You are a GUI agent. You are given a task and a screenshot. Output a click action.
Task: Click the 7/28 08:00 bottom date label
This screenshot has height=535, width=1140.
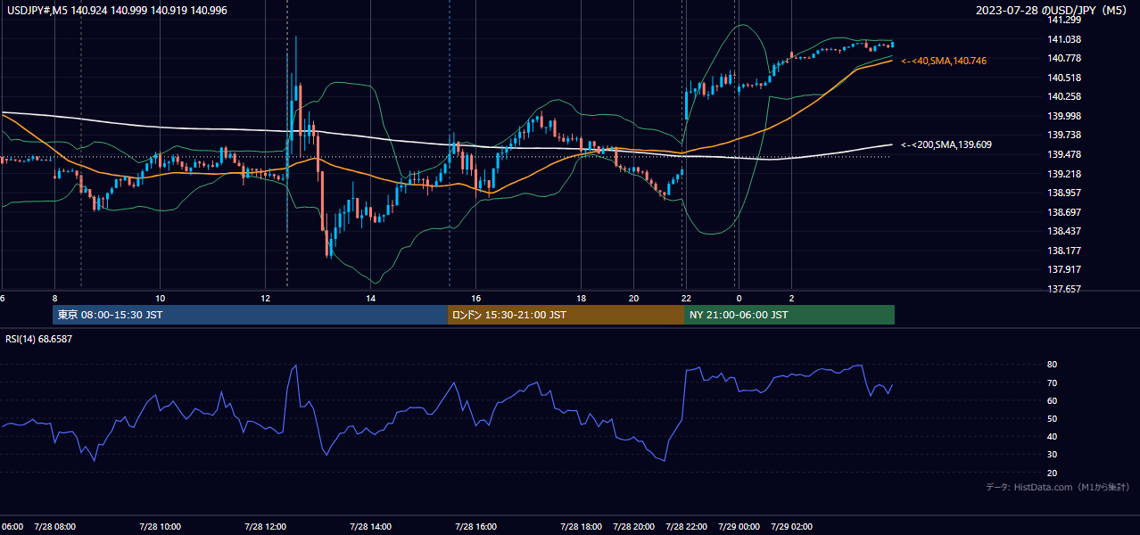tap(54, 526)
